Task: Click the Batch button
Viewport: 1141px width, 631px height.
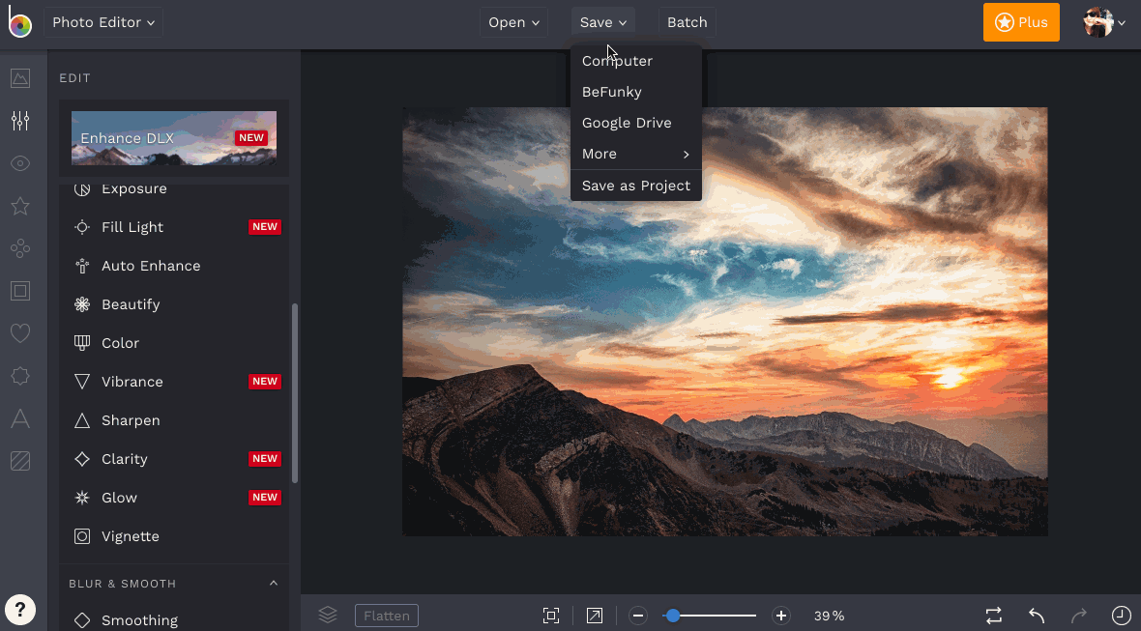Action: (x=688, y=22)
